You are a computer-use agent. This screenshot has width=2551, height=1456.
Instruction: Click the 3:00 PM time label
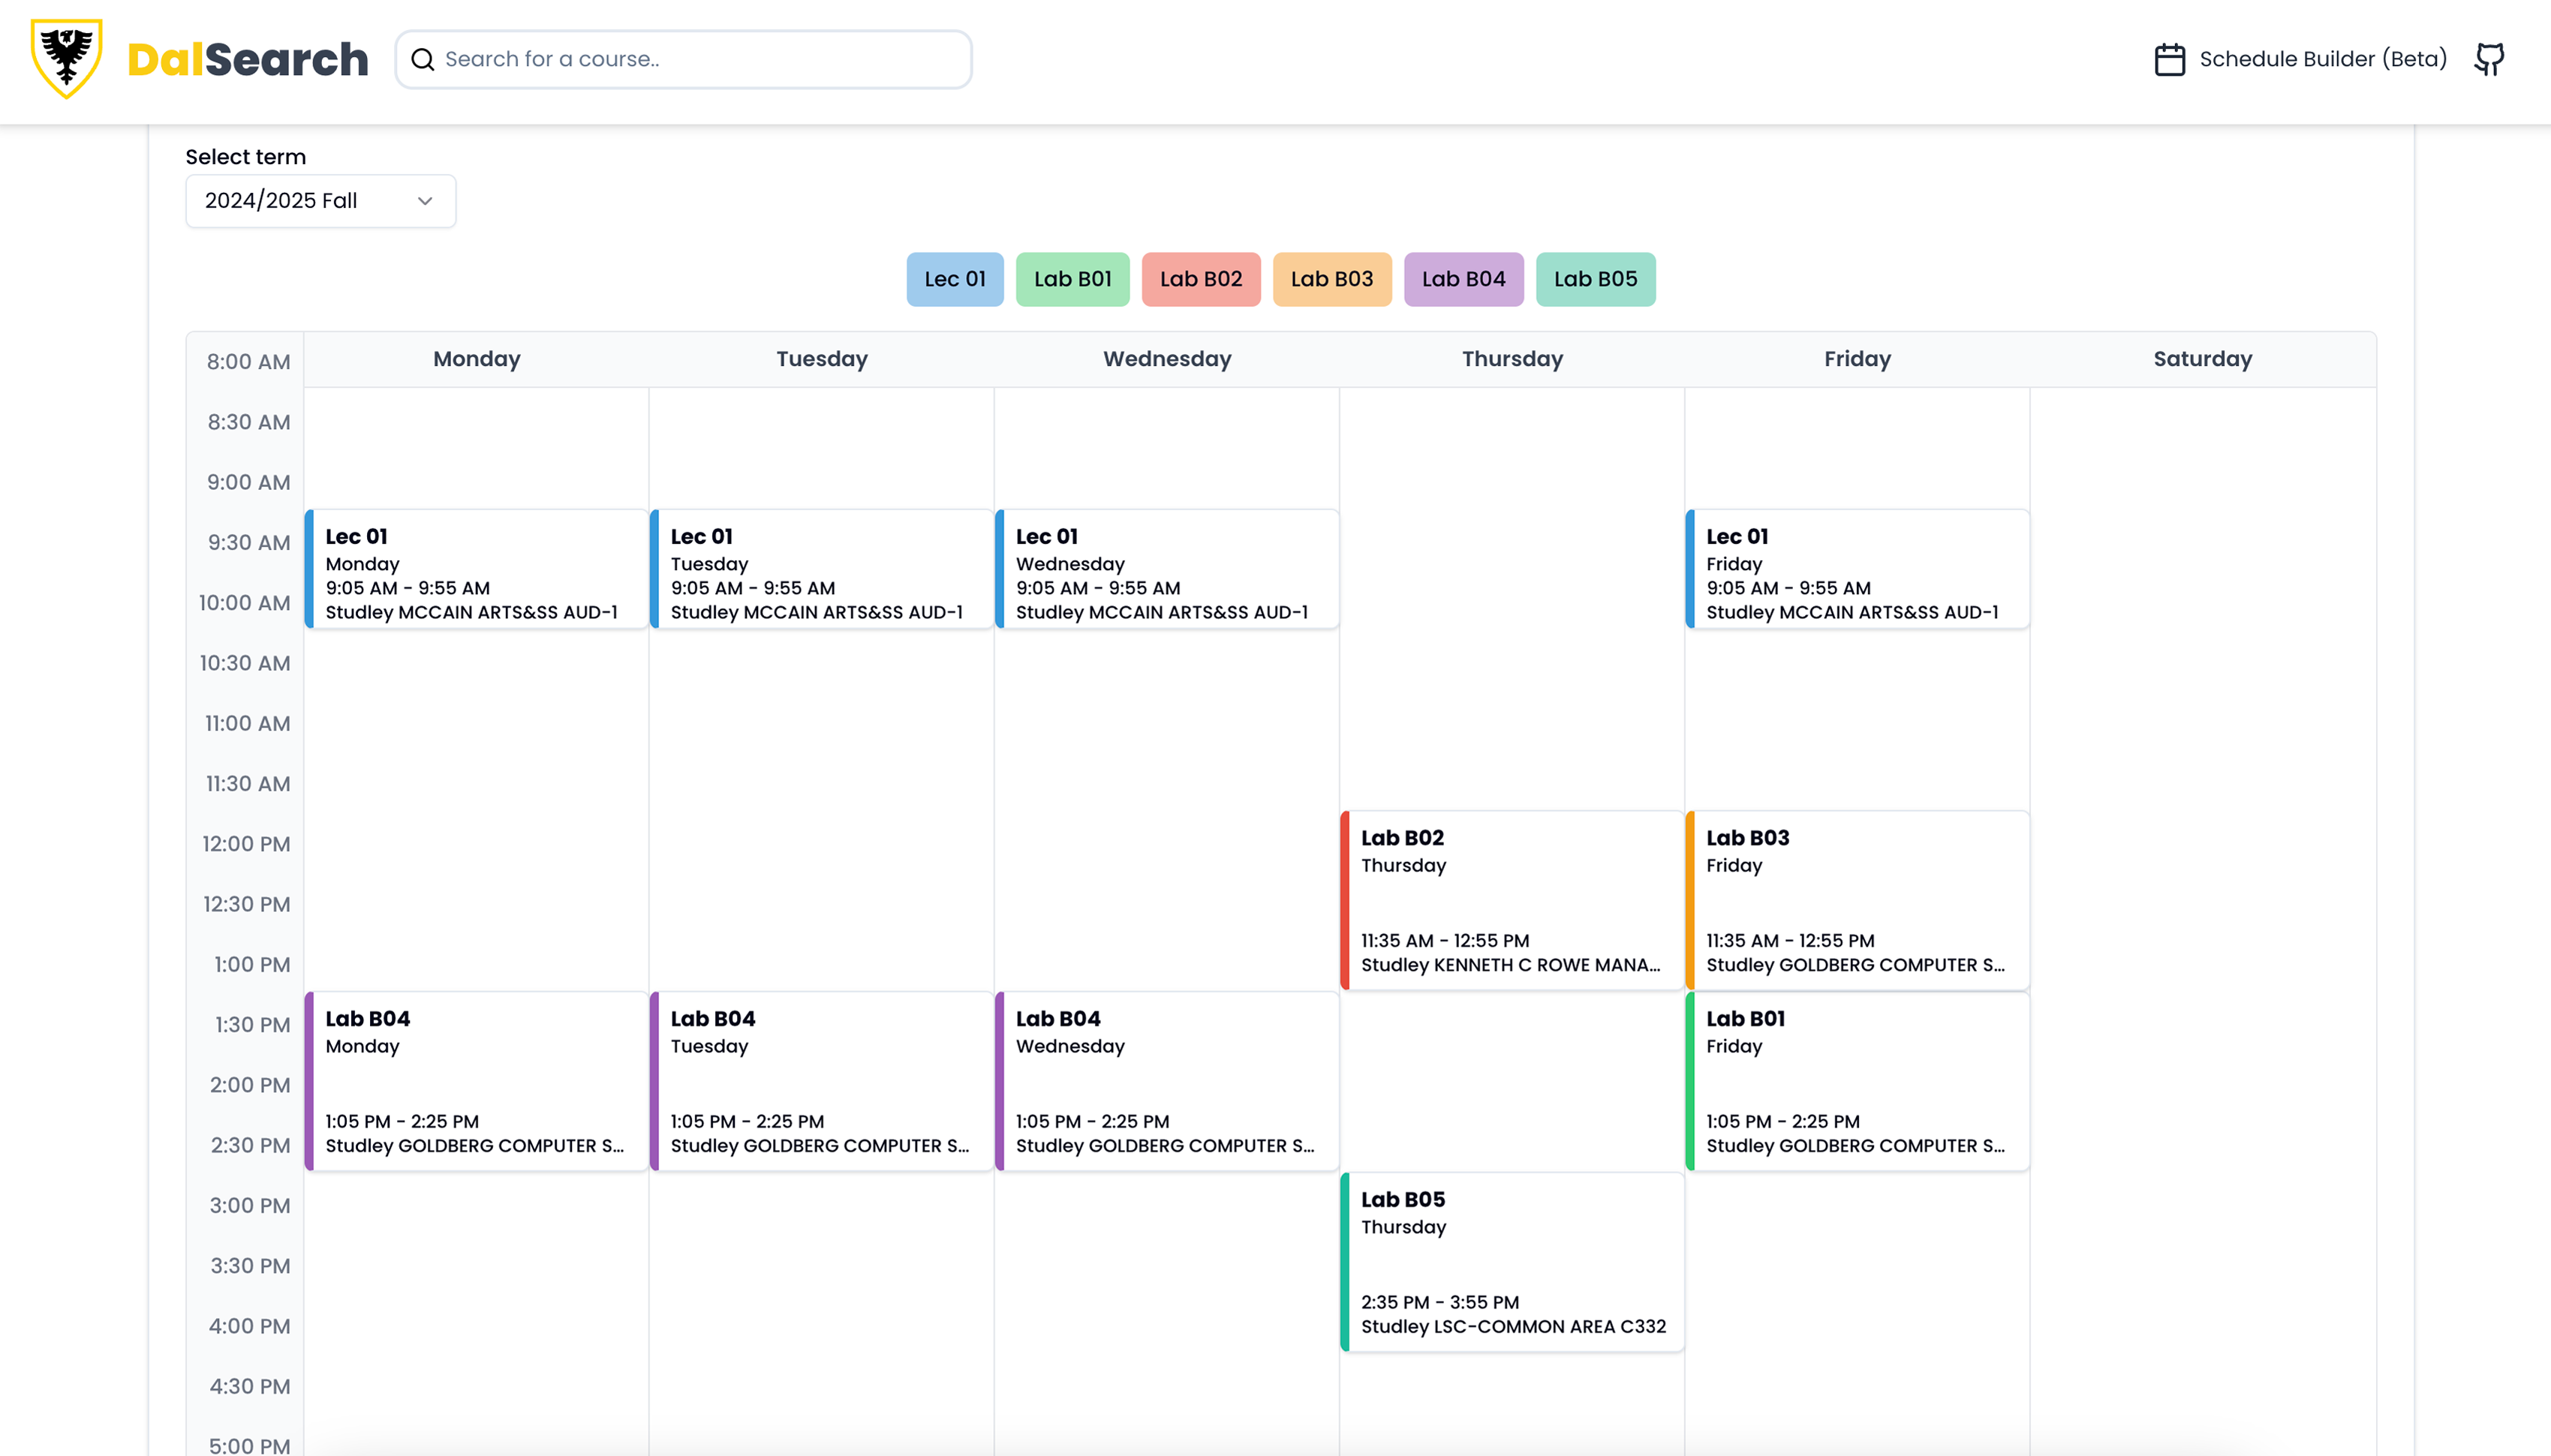pyautogui.click(x=249, y=1206)
